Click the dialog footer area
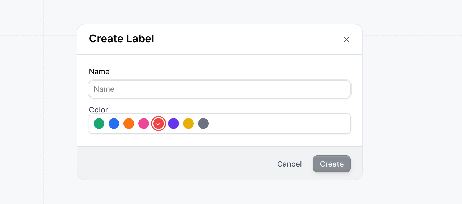Screen dimensions: 462x204 186,163
